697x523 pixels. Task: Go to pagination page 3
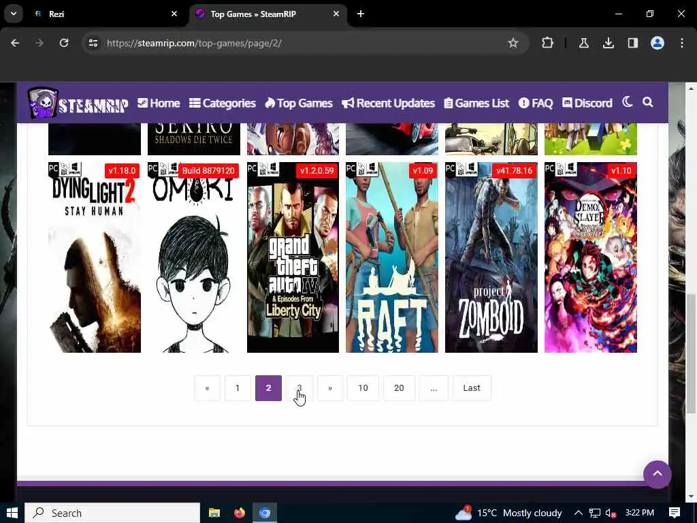299,387
